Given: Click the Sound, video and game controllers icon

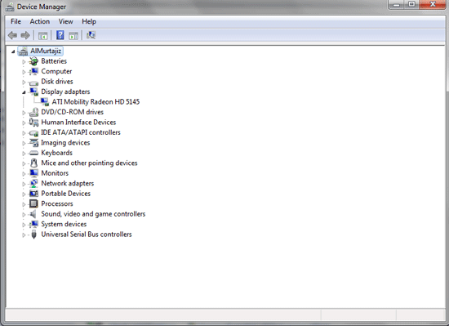Looking at the screenshot, I should click(33, 214).
